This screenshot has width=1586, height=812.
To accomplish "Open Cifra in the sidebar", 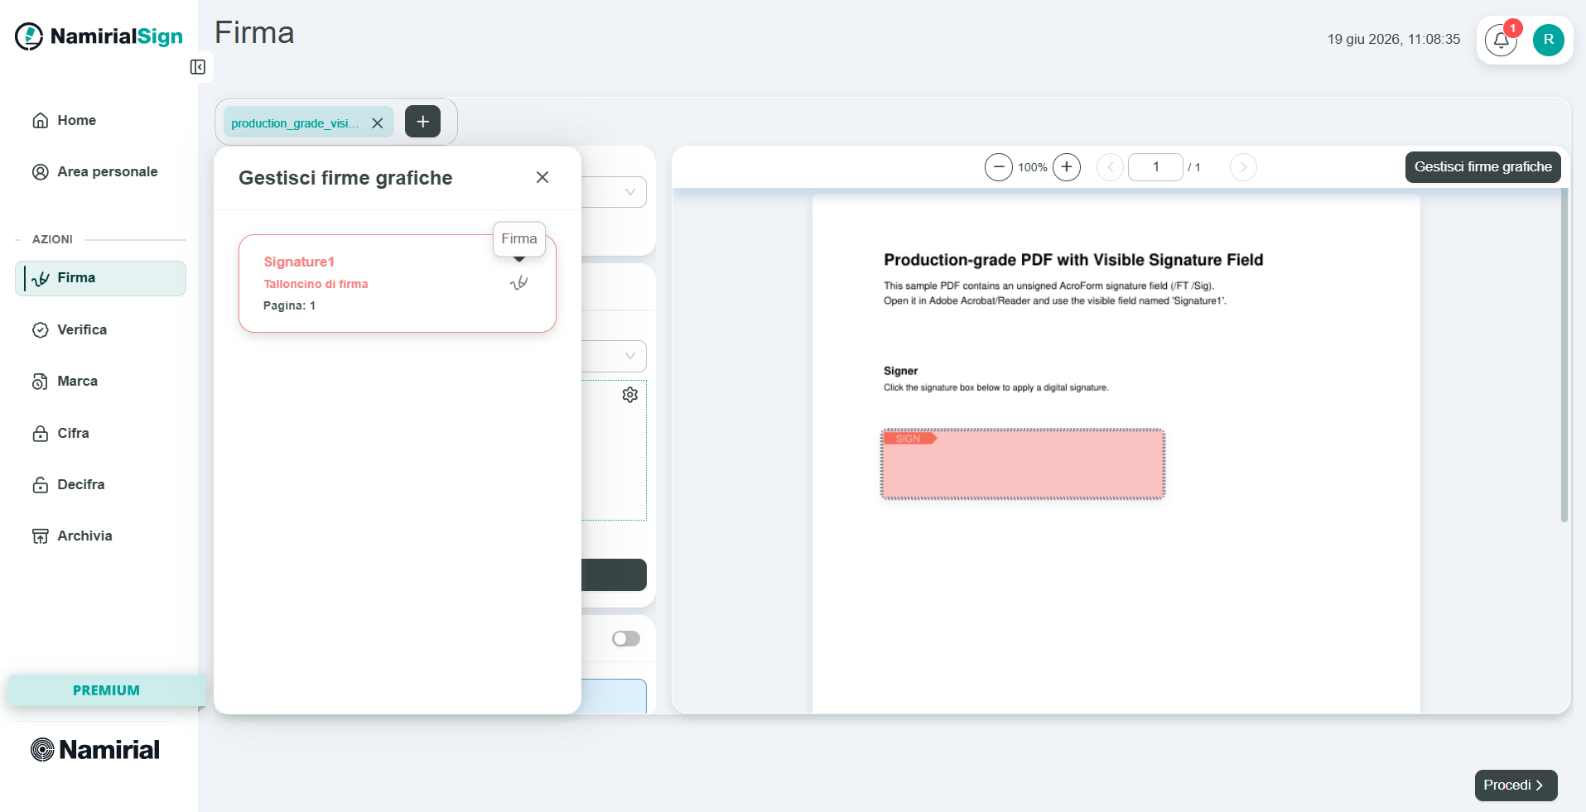I will coord(60,434).
